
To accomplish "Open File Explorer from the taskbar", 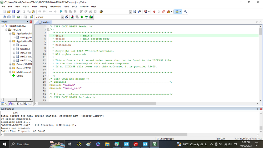I will click(107, 144).
